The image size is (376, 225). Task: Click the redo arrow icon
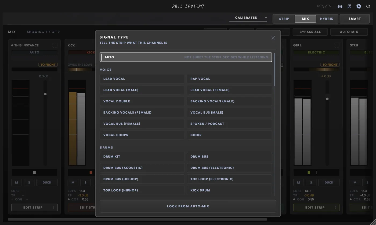[x=328, y=6]
